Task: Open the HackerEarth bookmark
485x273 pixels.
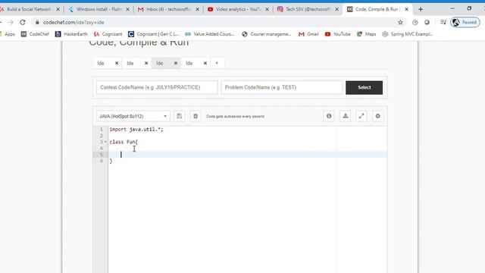Action: pyautogui.click(x=71, y=34)
